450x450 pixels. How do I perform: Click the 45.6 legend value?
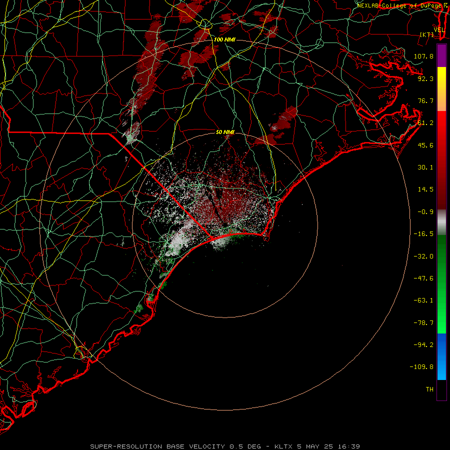click(x=425, y=145)
